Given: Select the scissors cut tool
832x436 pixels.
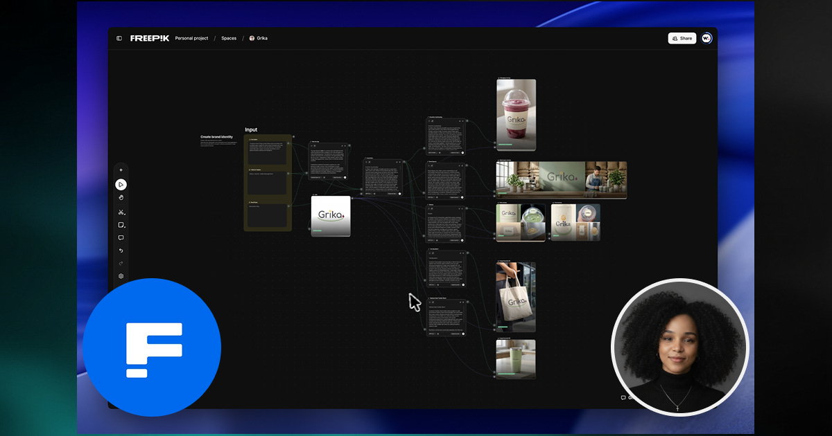Looking at the screenshot, I should [x=121, y=212].
